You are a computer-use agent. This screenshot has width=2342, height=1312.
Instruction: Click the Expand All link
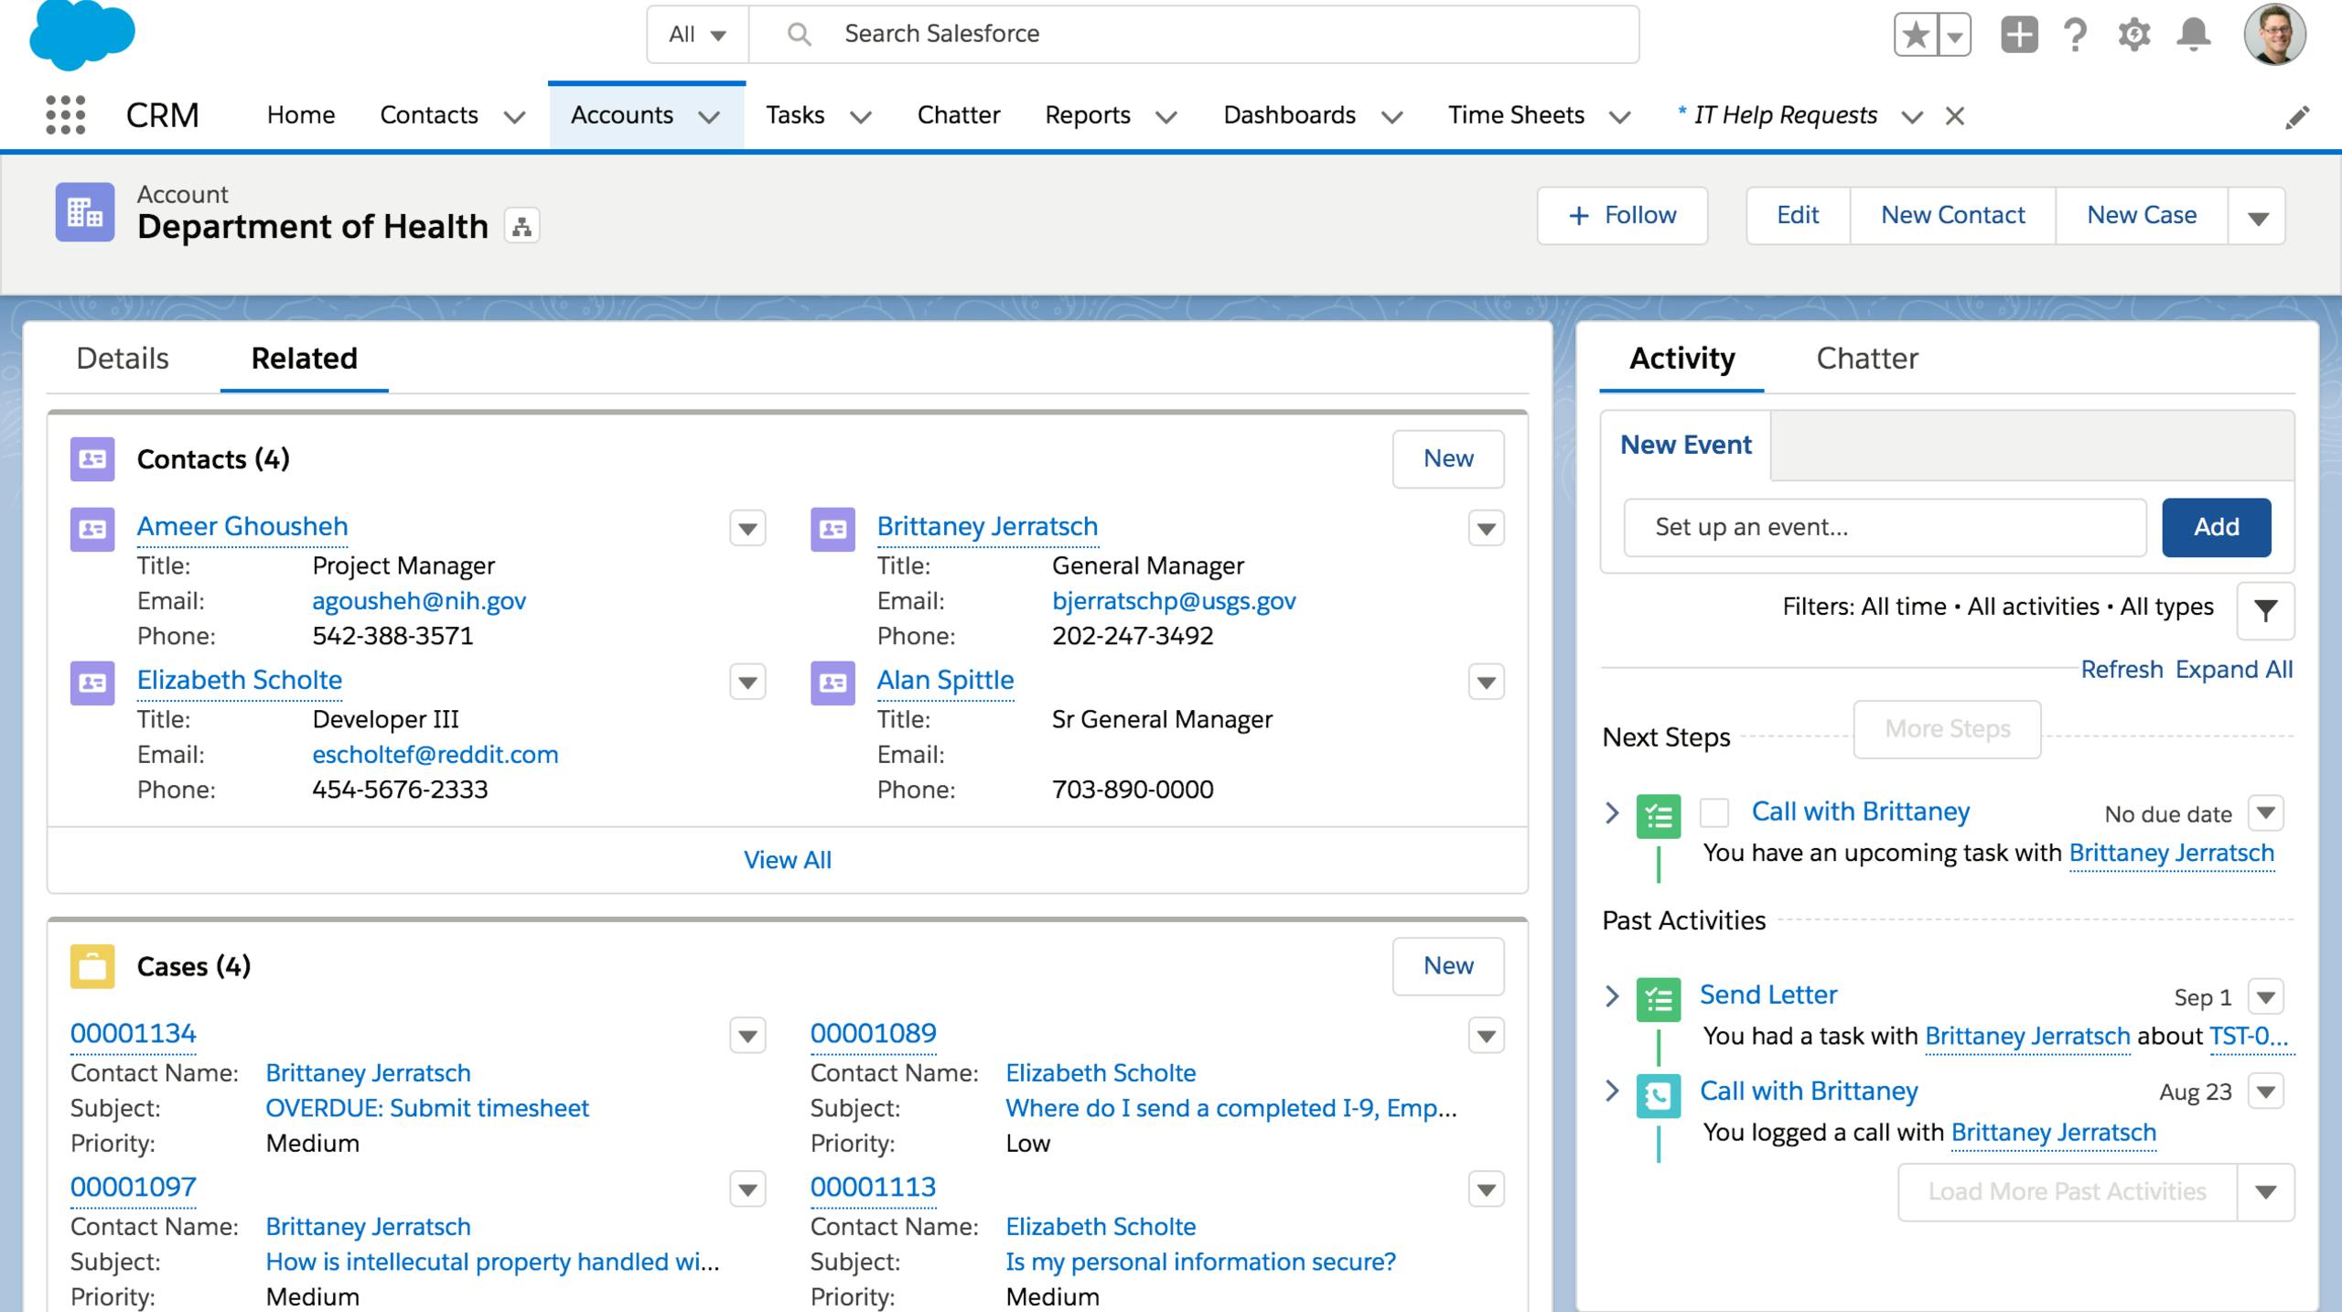(x=2234, y=670)
